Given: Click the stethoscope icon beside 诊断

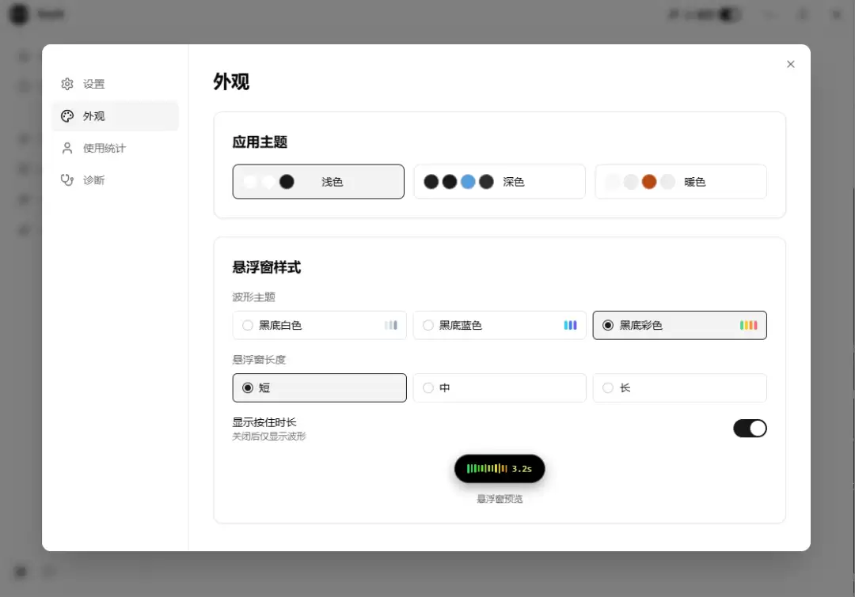Looking at the screenshot, I should click(x=67, y=180).
